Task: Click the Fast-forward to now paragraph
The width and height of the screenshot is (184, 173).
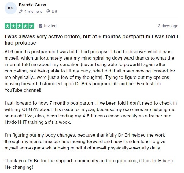Action: pos(90,112)
